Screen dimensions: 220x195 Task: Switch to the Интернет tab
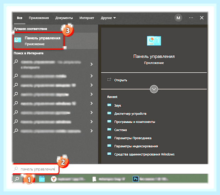coord(87,18)
